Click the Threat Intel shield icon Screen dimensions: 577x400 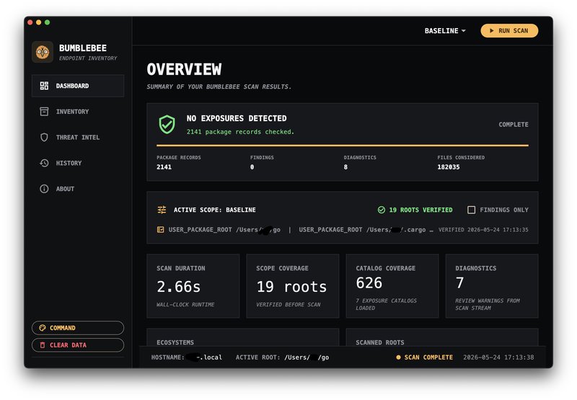[x=44, y=138]
